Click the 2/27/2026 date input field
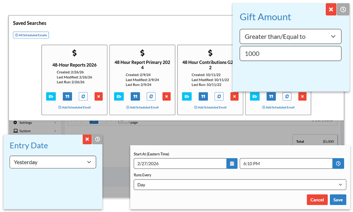This screenshot has height=212, width=353. 180,163
